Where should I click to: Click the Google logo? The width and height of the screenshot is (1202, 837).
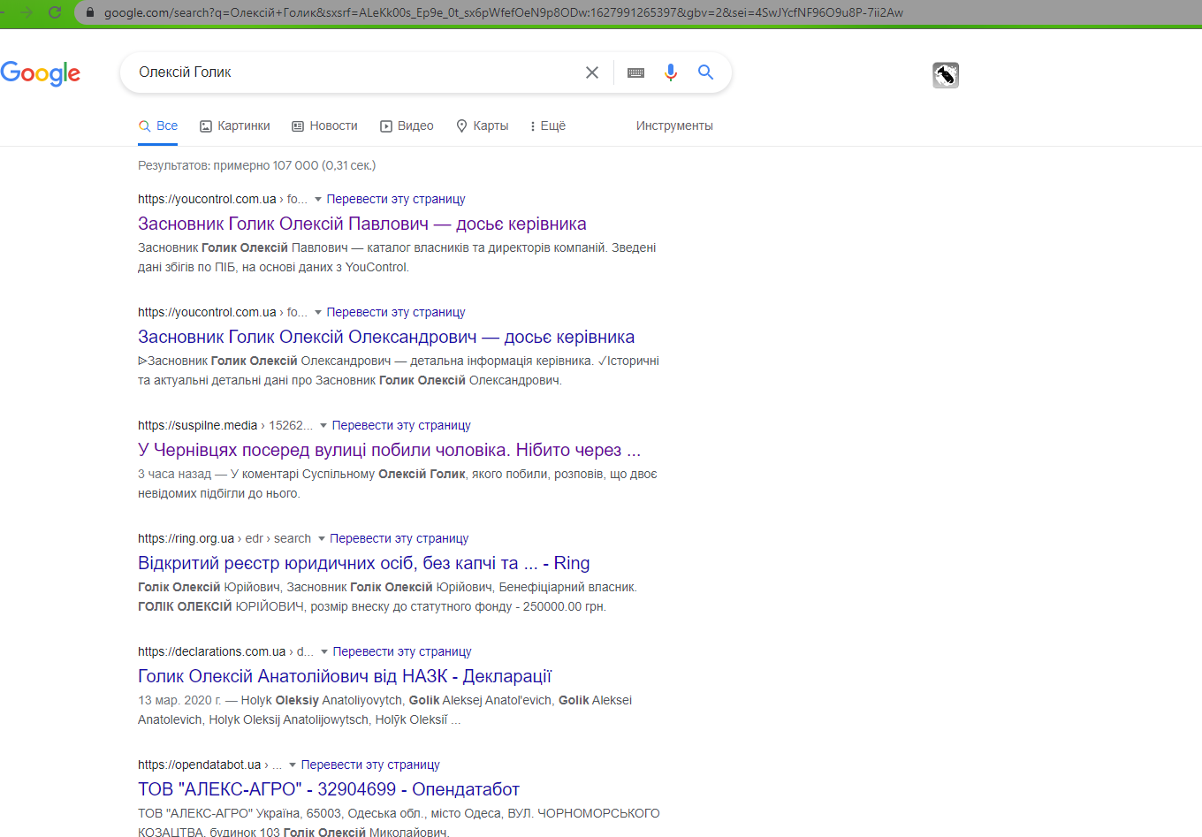point(41,73)
